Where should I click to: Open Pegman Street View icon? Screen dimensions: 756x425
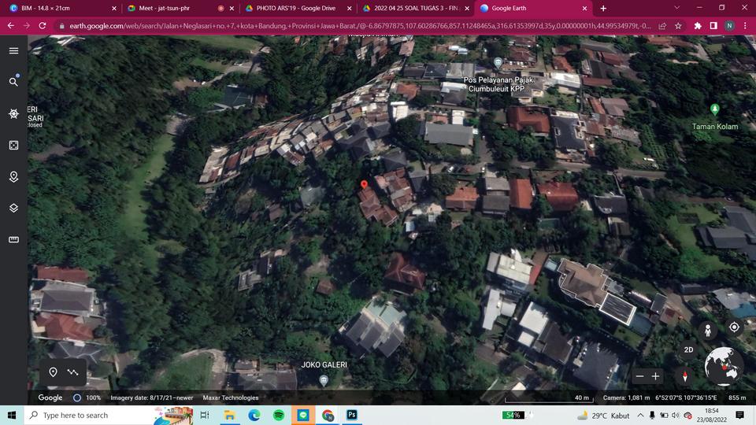(708, 330)
